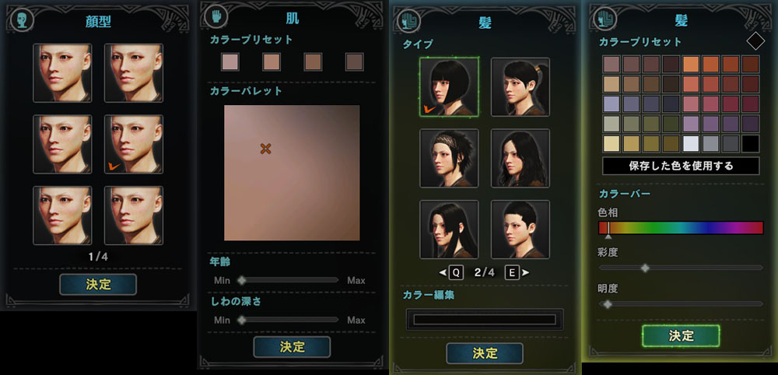
Task: Click the face icon beside 顔型 title
Action: pyautogui.click(x=22, y=20)
